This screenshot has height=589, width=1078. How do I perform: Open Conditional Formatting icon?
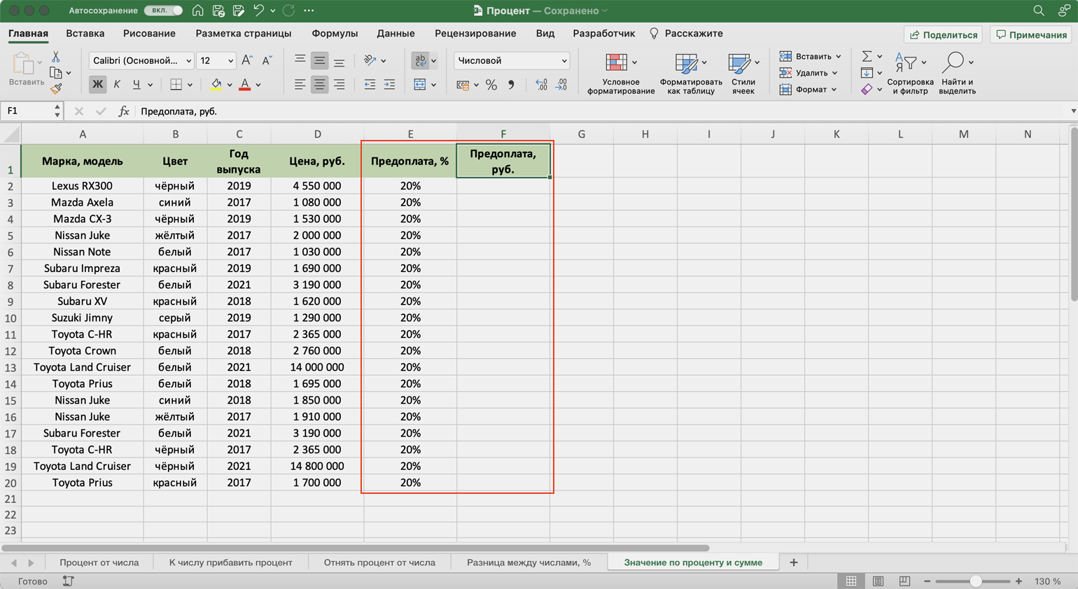click(617, 63)
